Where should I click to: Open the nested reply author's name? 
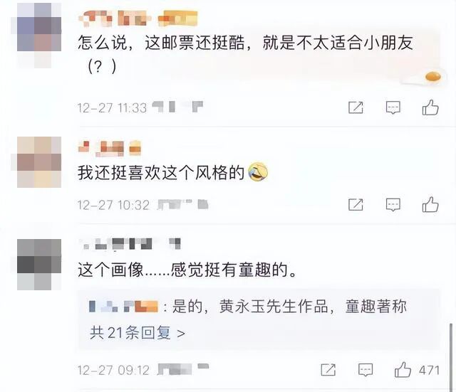point(123,307)
